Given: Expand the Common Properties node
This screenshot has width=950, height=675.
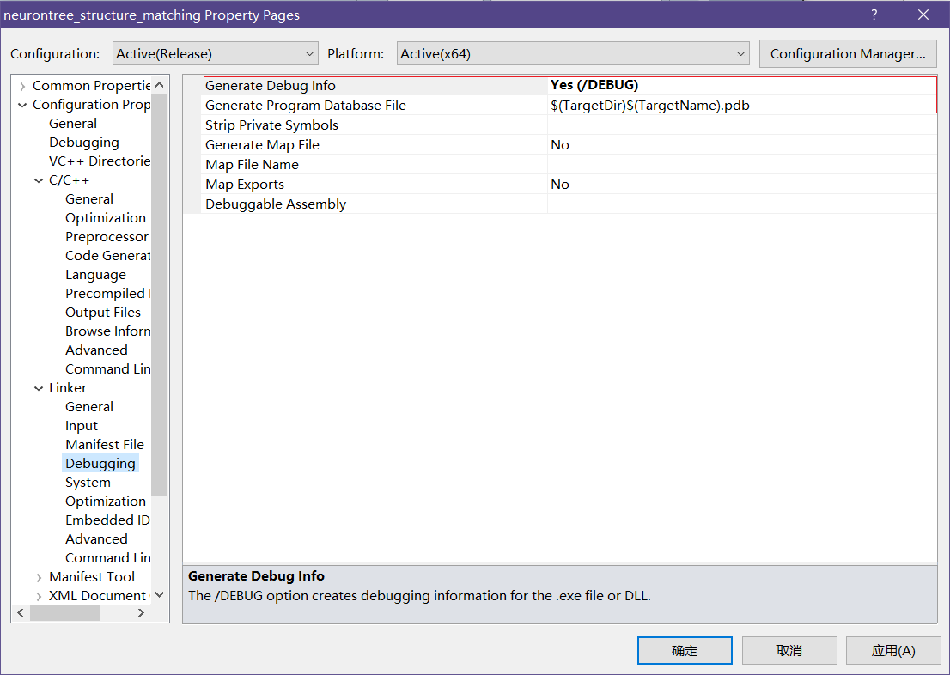Looking at the screenshot, I should point(22,86).
